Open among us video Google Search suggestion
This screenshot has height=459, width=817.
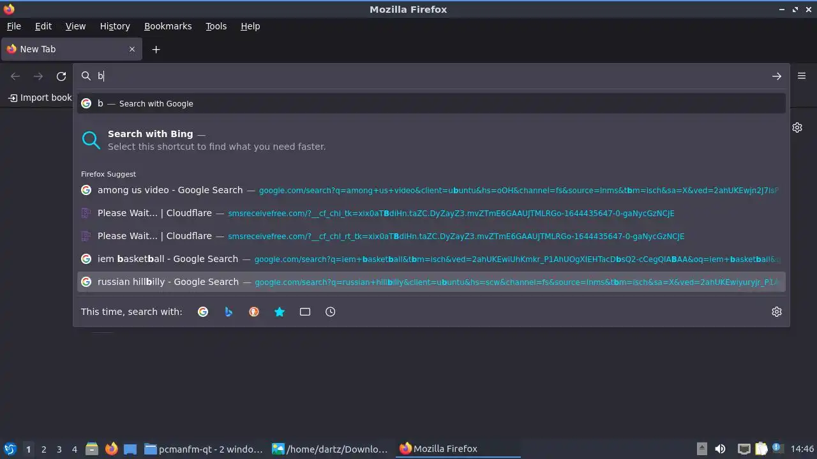431,190
